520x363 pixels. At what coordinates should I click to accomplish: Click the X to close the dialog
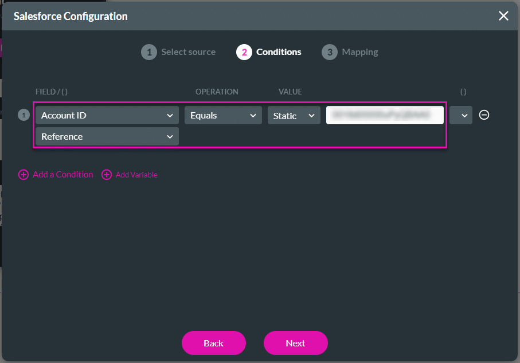click(503, 16)
